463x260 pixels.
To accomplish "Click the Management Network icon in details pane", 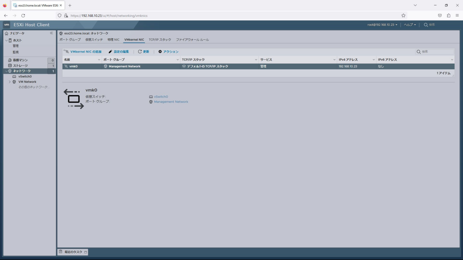I will click(151, 102).
